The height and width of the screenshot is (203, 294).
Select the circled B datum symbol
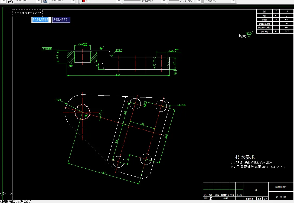point(175,73)
